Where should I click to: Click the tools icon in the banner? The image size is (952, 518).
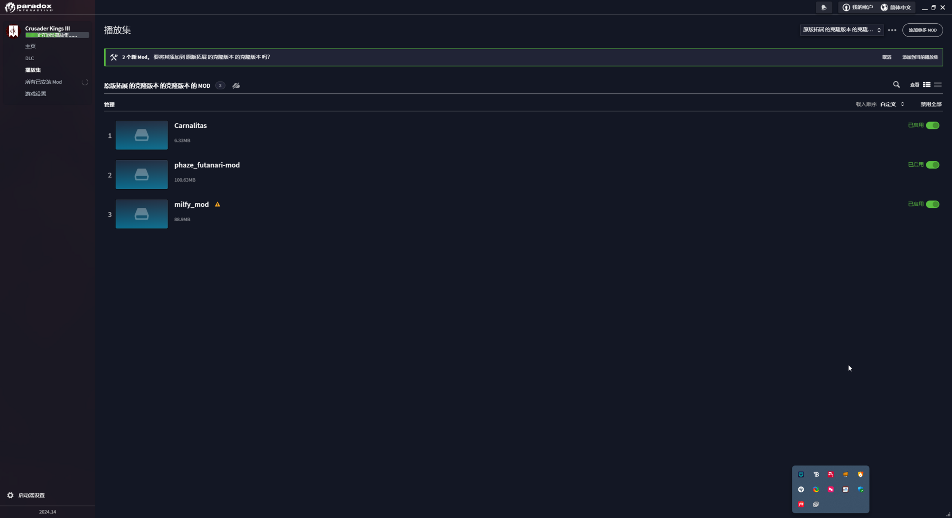tap(114, 57)
